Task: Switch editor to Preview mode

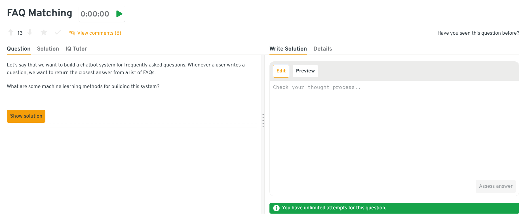Action: [x=305, y=71]
